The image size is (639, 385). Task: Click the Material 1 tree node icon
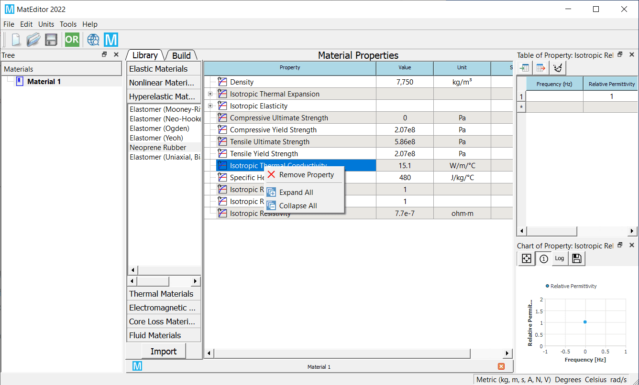(x=20, y=81)
